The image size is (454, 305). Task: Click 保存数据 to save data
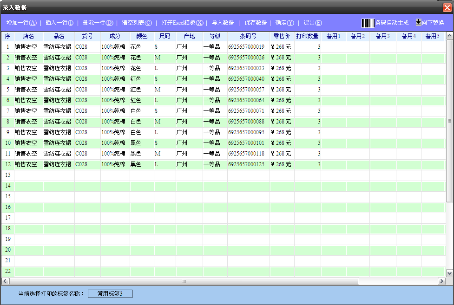tap(256, 23)
